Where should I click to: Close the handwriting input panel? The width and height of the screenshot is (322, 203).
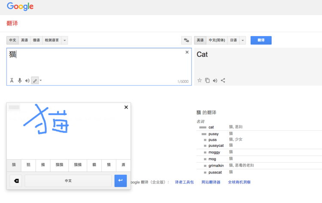pyautogui.click(x=126, y=107)
